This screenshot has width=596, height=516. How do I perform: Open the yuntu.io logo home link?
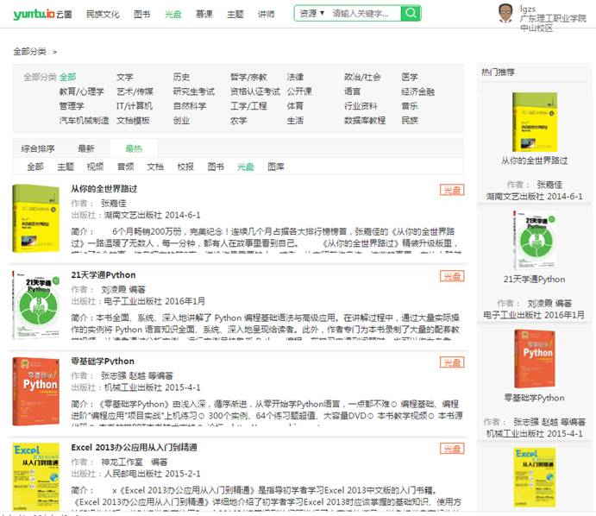[42, 14]
